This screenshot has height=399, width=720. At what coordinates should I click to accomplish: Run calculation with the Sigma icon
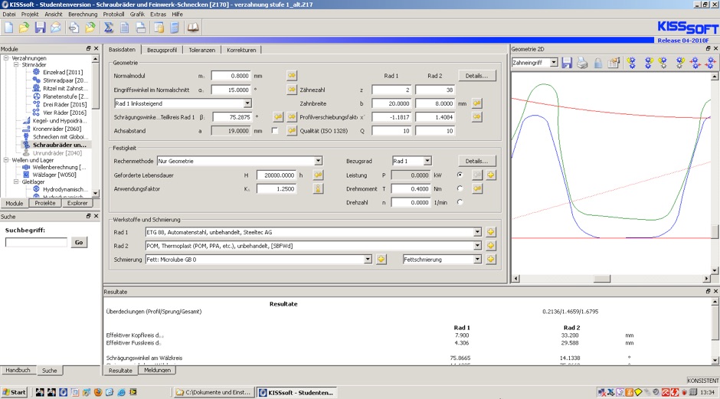point(108,28)
